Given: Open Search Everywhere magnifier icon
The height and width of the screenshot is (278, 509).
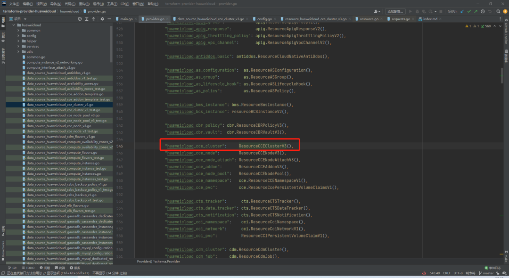Looking at the screenshot, I should 498,11.
